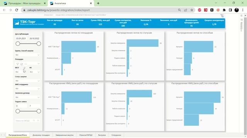Toggle the browser side panel
Image resolution: width=247 pixels, height=138 pixels.
(x=230, y=10)
